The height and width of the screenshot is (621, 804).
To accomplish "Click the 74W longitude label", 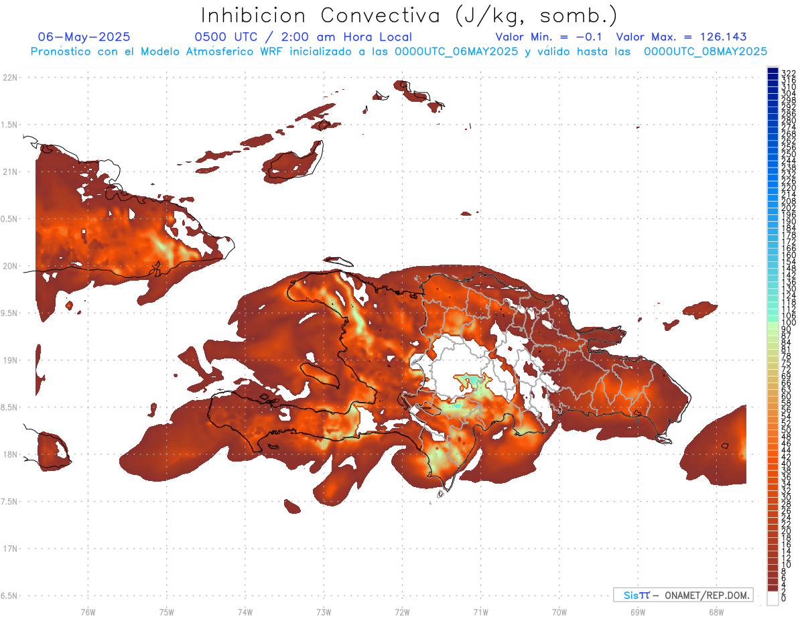I will (245, 612).
